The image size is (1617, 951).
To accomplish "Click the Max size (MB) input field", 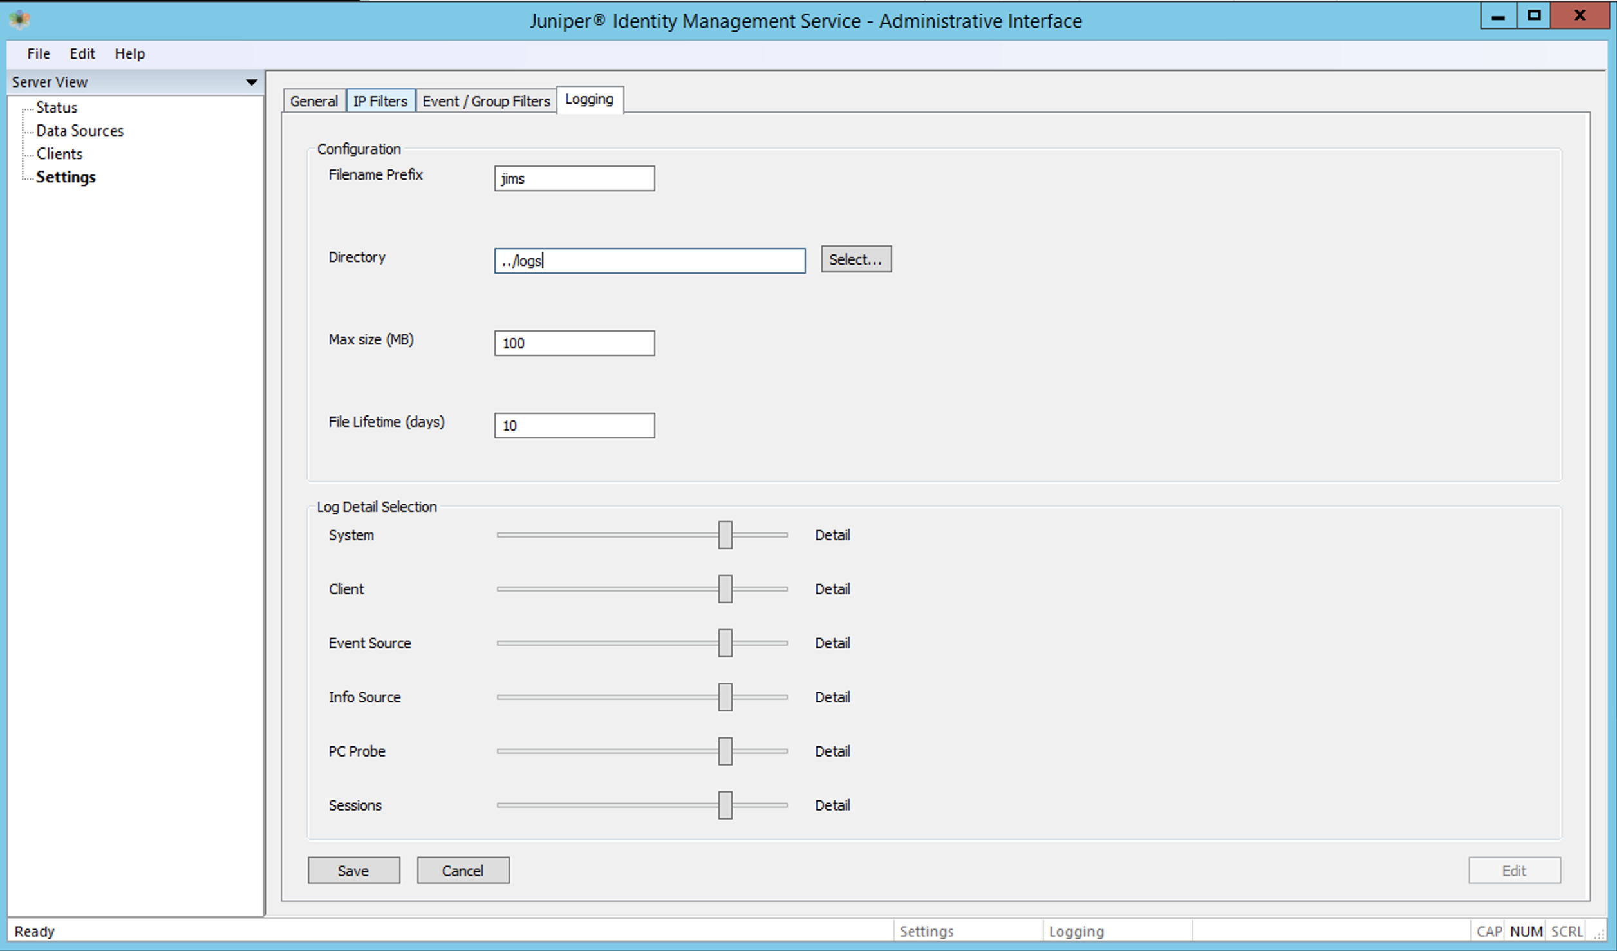I will [x=574, y=343].
